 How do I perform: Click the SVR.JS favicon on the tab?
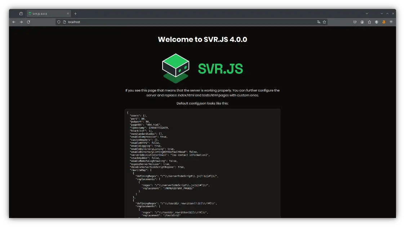[x=30, y=13]
